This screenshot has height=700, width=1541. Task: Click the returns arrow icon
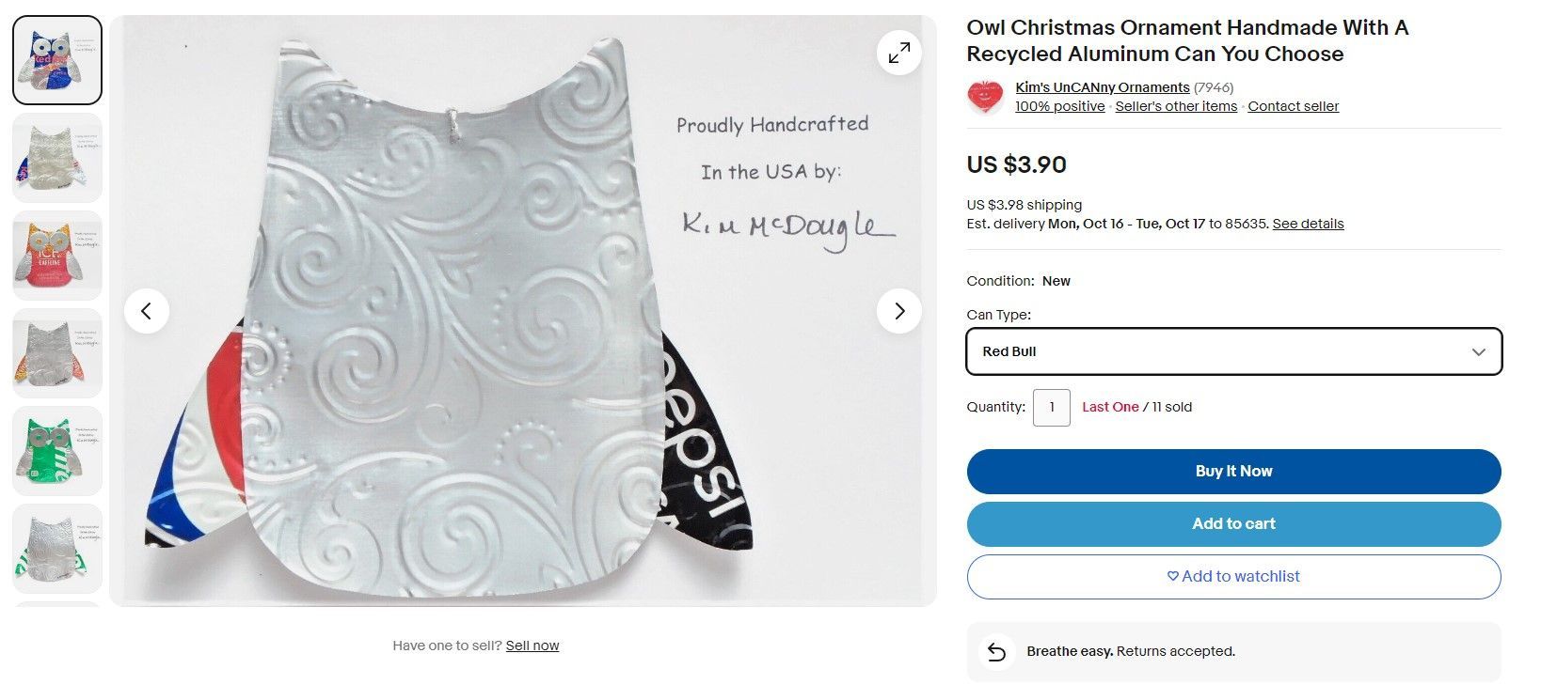pyautogui.click(x=997, y=652)
